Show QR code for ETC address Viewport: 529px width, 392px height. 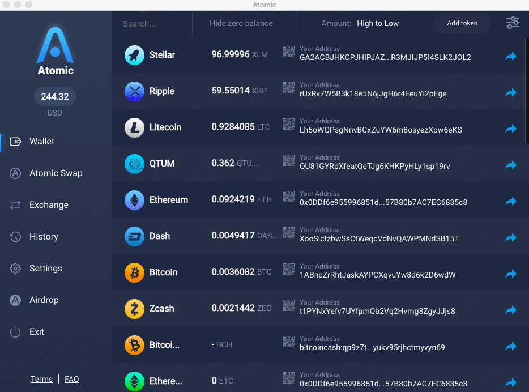click(x=288, y=378)
